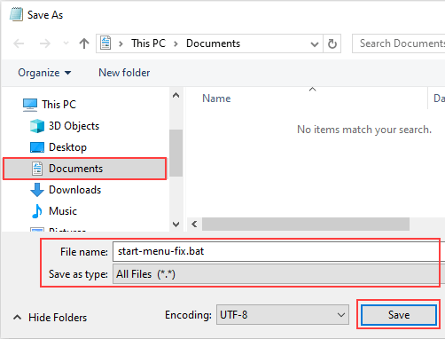Select 'This PC' in the address path

tap(148, 43)
